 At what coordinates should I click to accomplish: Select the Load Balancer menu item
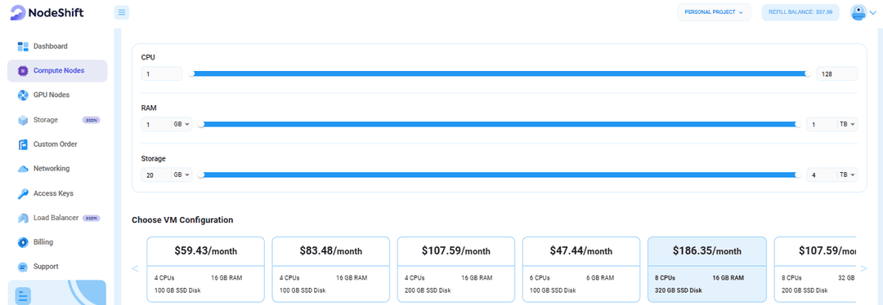click(x=57, y=218)
